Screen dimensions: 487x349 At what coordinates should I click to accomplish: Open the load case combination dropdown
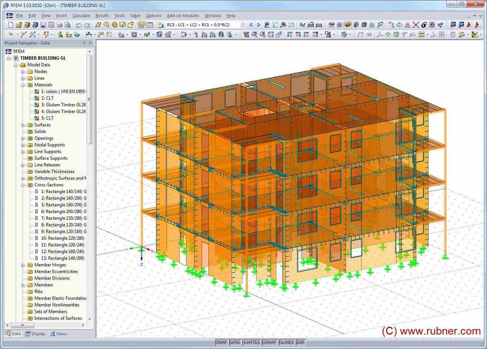(x=243, y=25)
